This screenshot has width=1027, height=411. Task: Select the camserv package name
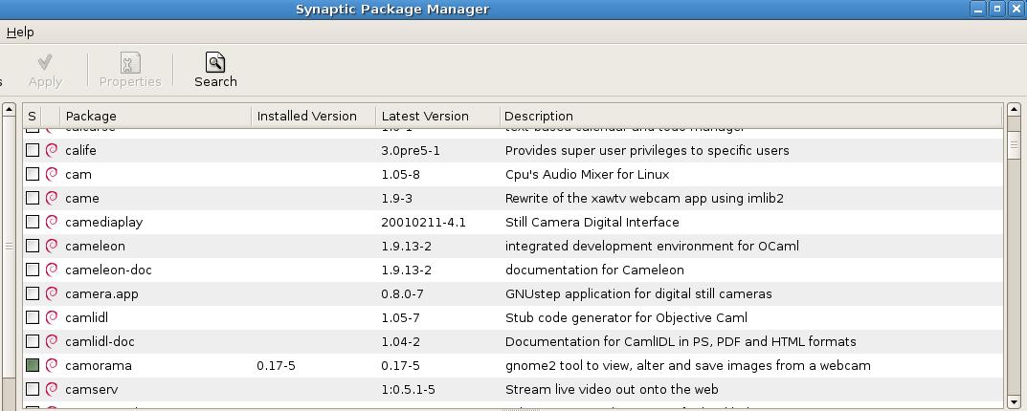click(x=91, y=389)
